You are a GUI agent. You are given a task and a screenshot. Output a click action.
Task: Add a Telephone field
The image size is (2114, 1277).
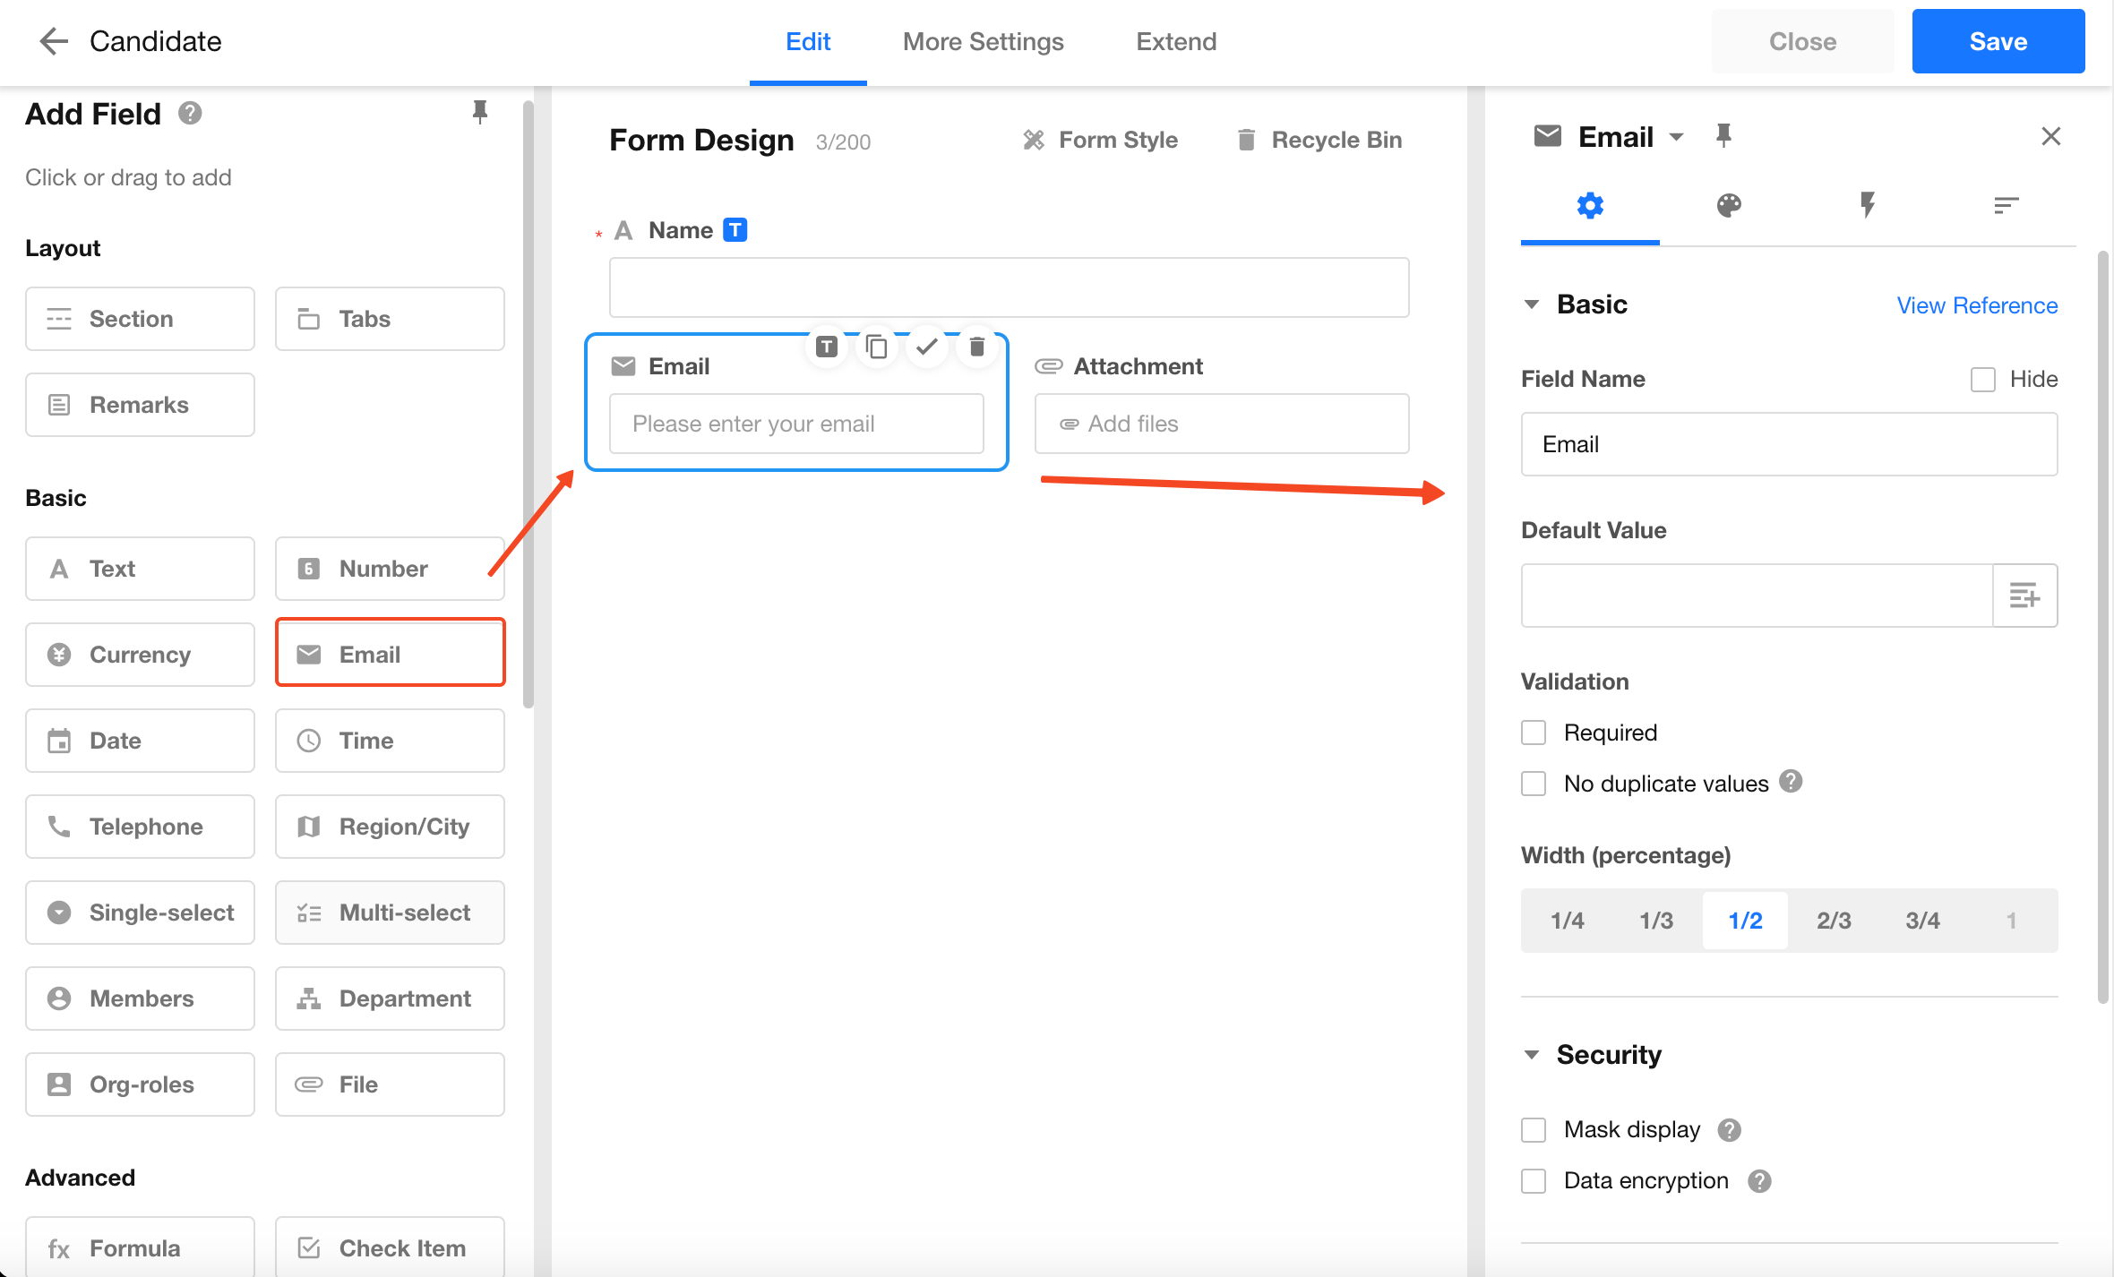coord(140,827)
